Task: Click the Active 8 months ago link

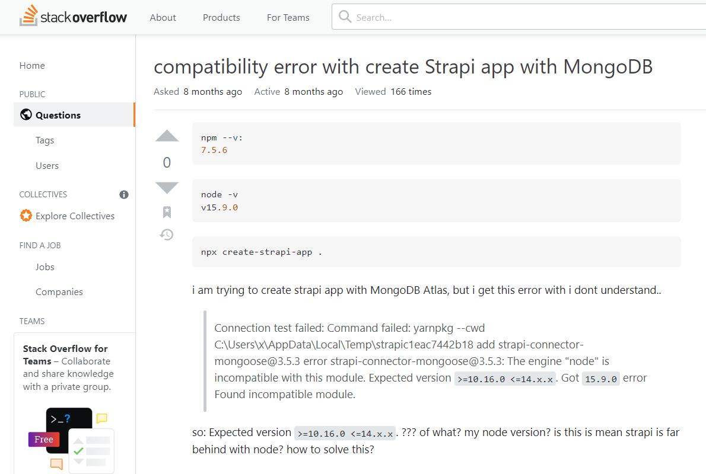Action: click(298, 92)
